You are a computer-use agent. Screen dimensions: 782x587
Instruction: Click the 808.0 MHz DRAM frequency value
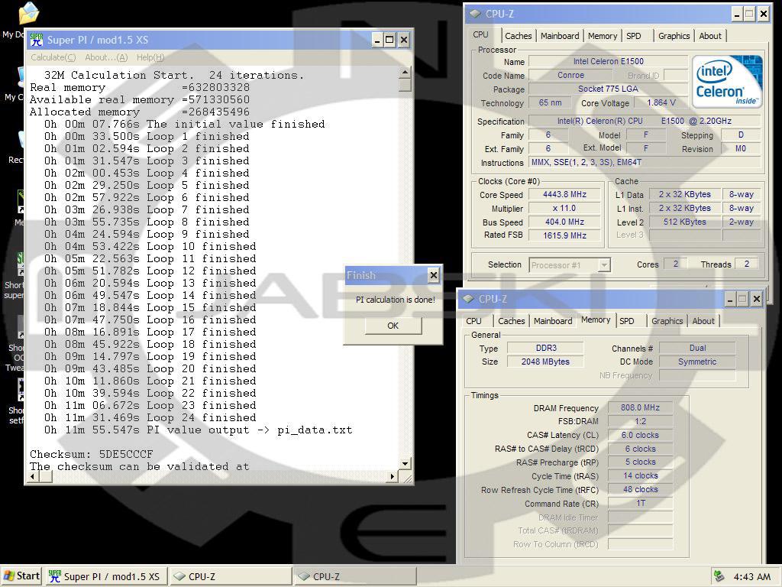tap(640, 408)
